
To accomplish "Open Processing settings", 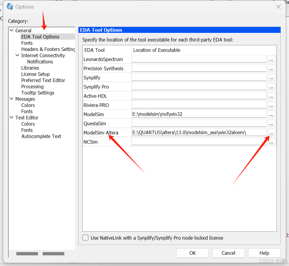I will [x=32, y=86].
